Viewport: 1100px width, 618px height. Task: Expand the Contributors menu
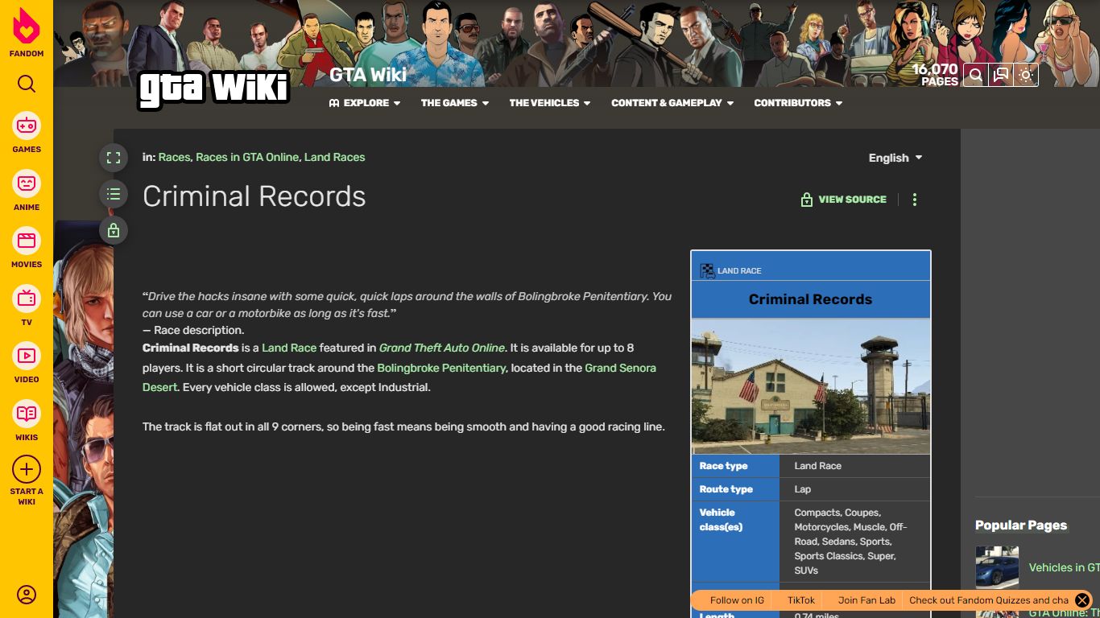coord(798,103)
